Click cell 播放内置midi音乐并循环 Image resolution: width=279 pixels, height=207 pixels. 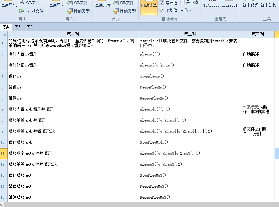click(x=73, y=110)
